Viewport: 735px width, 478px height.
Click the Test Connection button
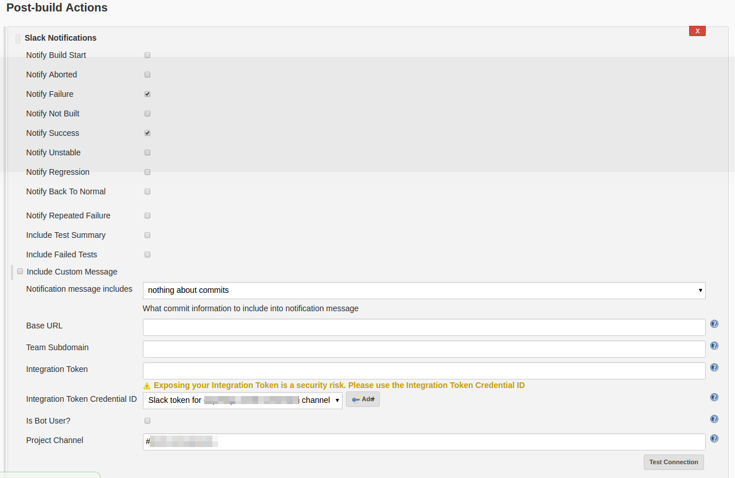[674, 462]
